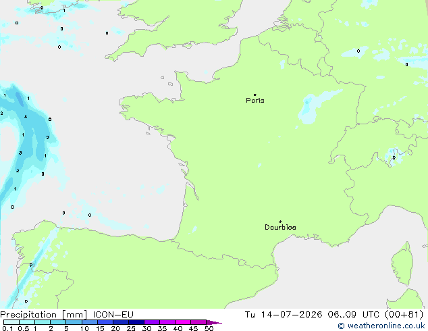Click the '50' legend scale label
Image resolution: width=428 pixels, height=331 pixels.
coord(209,328)
